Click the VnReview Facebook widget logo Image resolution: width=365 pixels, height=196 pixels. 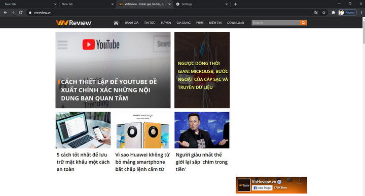click(244, 185)
